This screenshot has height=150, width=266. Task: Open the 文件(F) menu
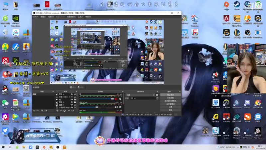point(36,16)
